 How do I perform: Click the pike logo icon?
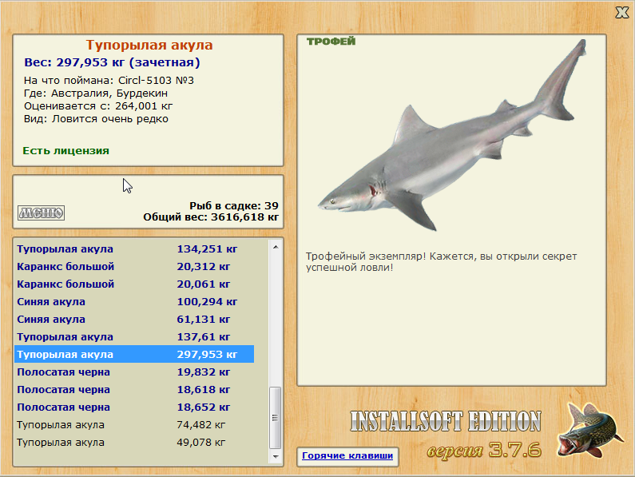pos(589,430)
